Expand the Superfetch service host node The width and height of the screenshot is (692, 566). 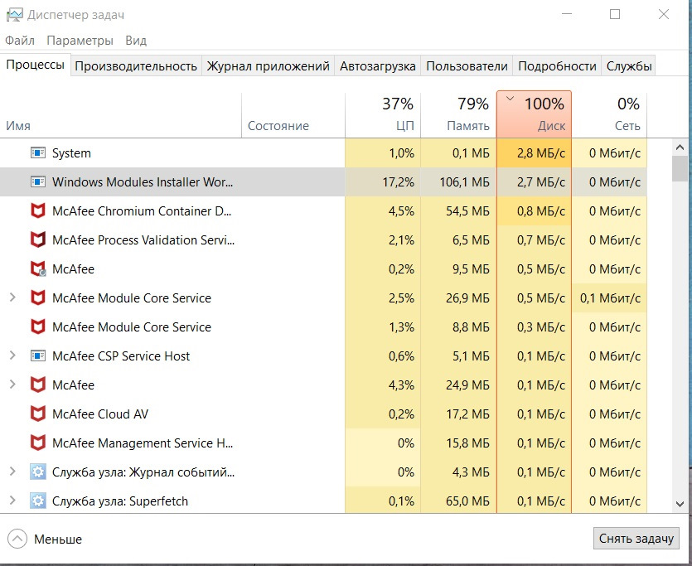[x=12, y=501]
